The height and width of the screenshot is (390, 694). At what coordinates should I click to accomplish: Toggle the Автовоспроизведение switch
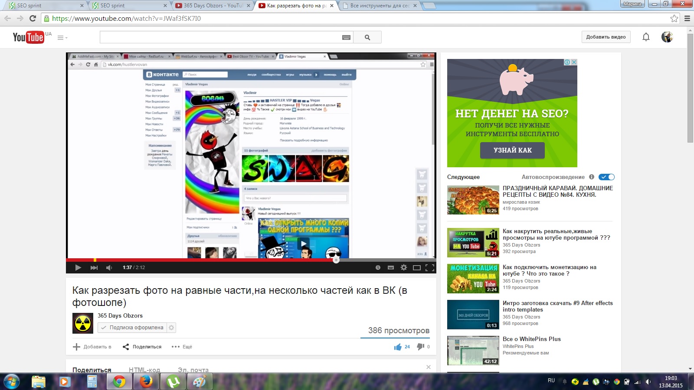606,177
